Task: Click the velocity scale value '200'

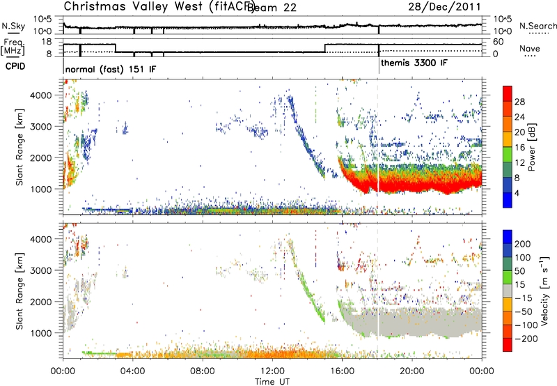Action: [523, 244]
